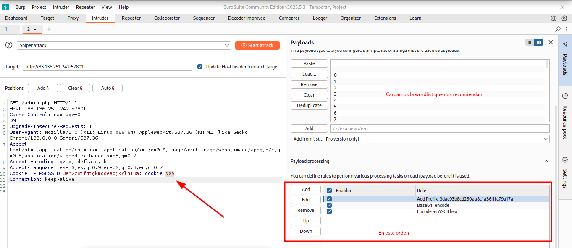
Task: Switch to the right panel layout icon
Action: pos(539,42)
